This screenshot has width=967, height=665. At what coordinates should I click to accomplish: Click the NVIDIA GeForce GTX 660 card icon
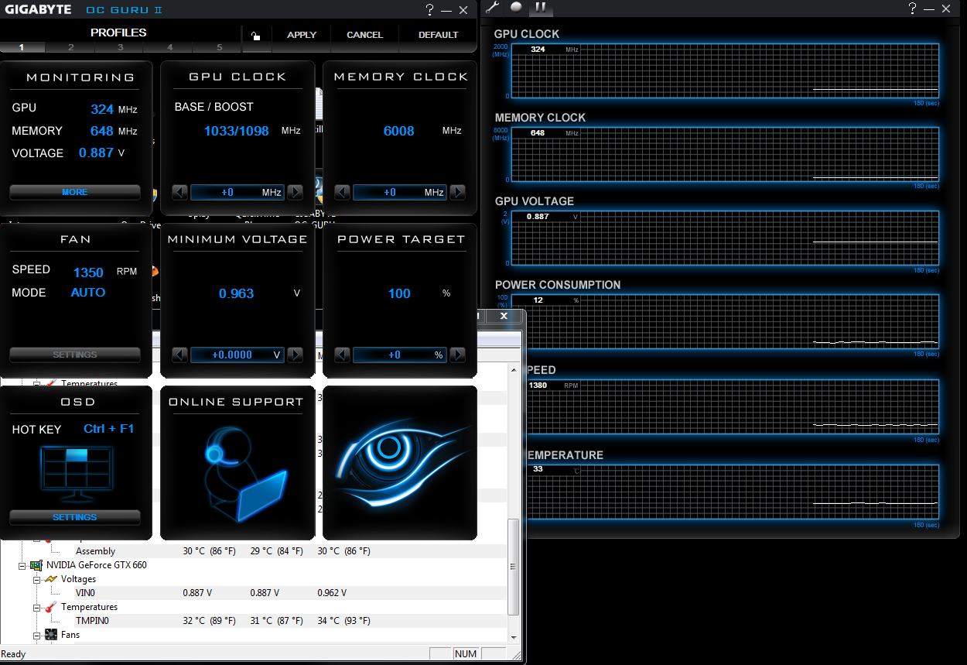pyautogui.click(x=36, y=565)
